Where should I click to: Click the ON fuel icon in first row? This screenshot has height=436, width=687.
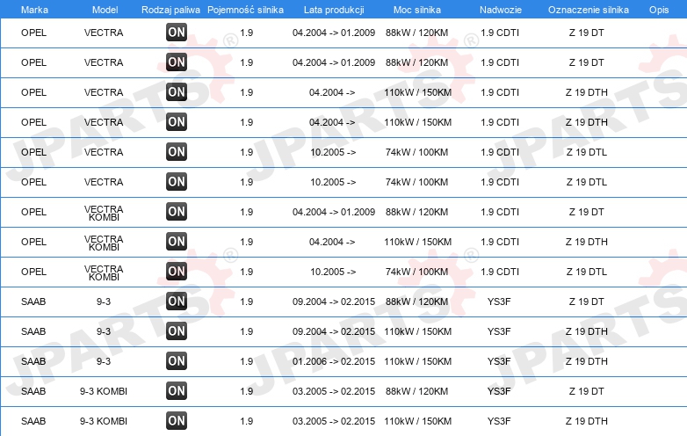pos(177,32)
